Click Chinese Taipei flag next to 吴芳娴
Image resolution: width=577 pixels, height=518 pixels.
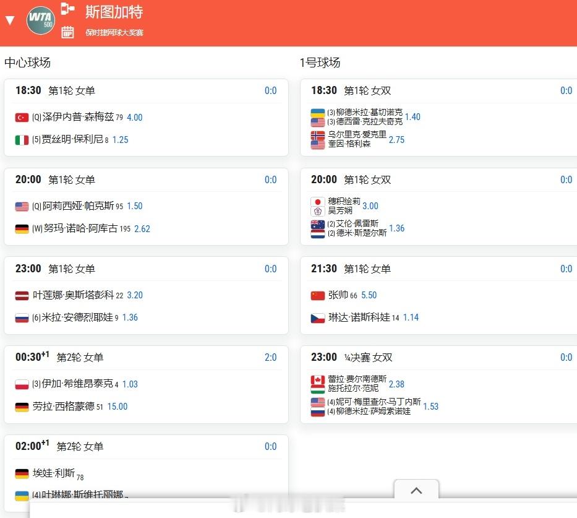(x=318, y=211)
